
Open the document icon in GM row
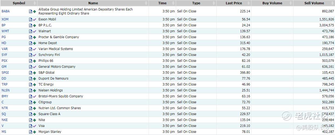pyautogui.click(x=30, y=67)
